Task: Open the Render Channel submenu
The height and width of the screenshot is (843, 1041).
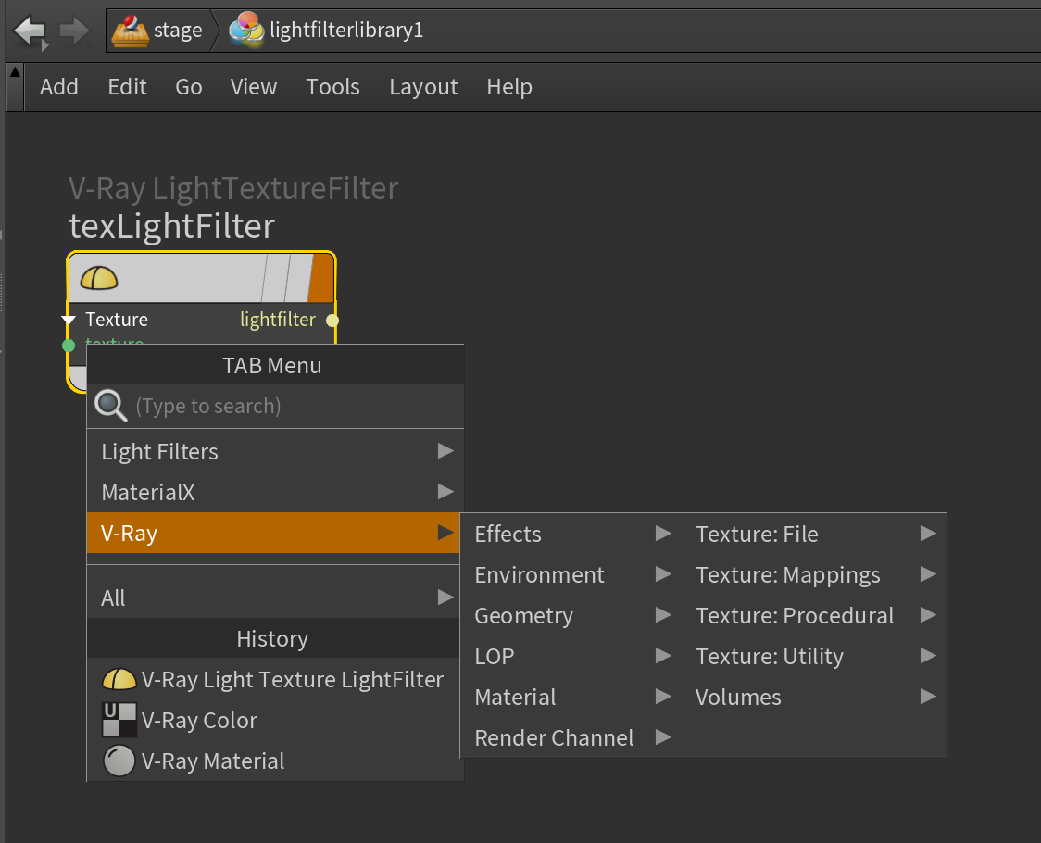Action: coord(572,737)
